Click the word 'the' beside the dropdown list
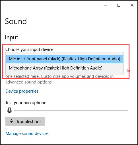The image size is (138, 145). coord(128,71)
